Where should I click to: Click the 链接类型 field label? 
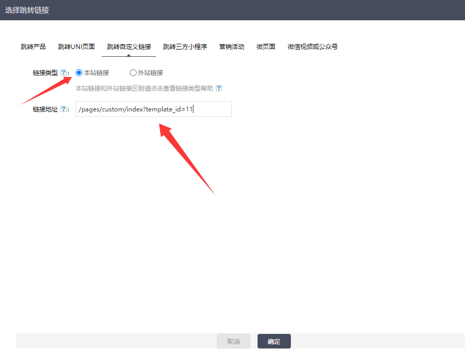point(45,73)
